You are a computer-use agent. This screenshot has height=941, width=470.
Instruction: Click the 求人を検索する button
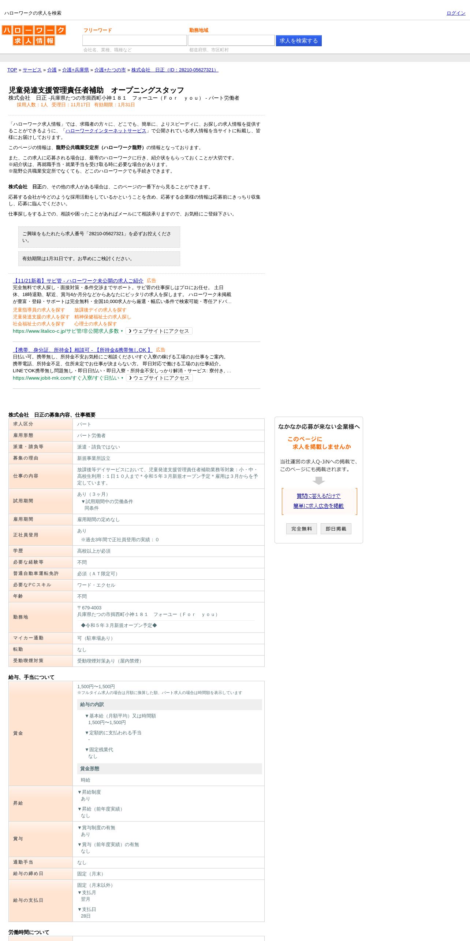point(299,41)
